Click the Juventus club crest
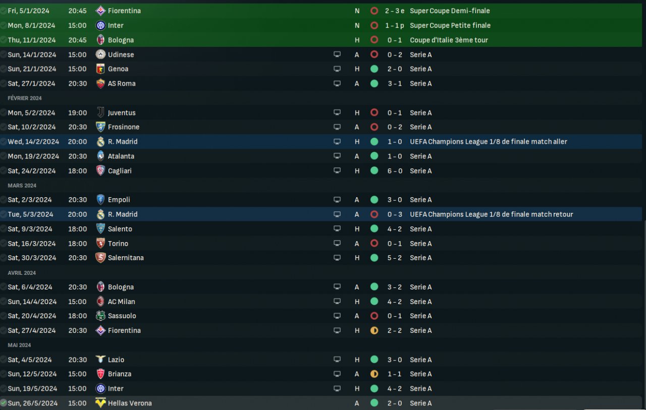The height and width of the screenshot is (410, 646). tap(100, 112)
